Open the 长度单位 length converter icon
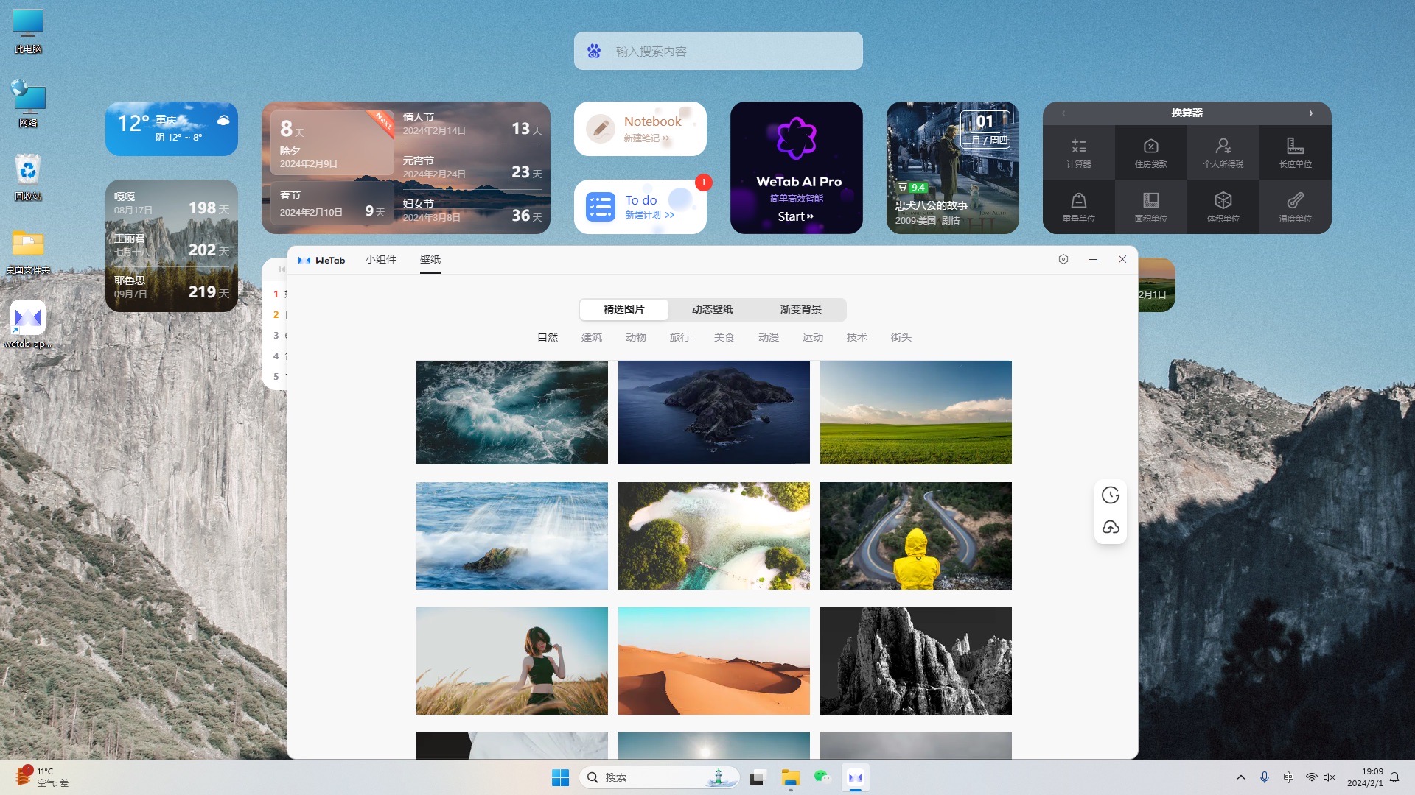Screen dimensions: 1415x795 [1295, 152]
